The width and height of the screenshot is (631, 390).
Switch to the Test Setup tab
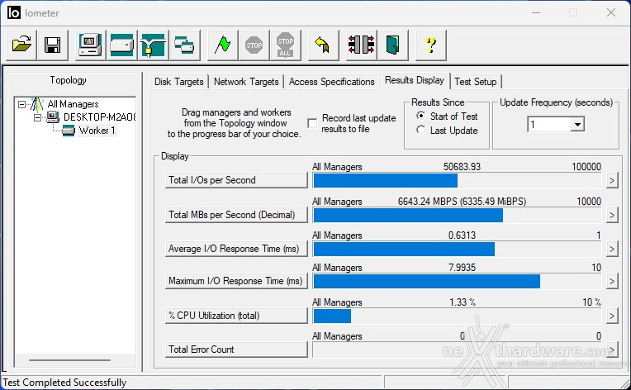coord(475,82)
